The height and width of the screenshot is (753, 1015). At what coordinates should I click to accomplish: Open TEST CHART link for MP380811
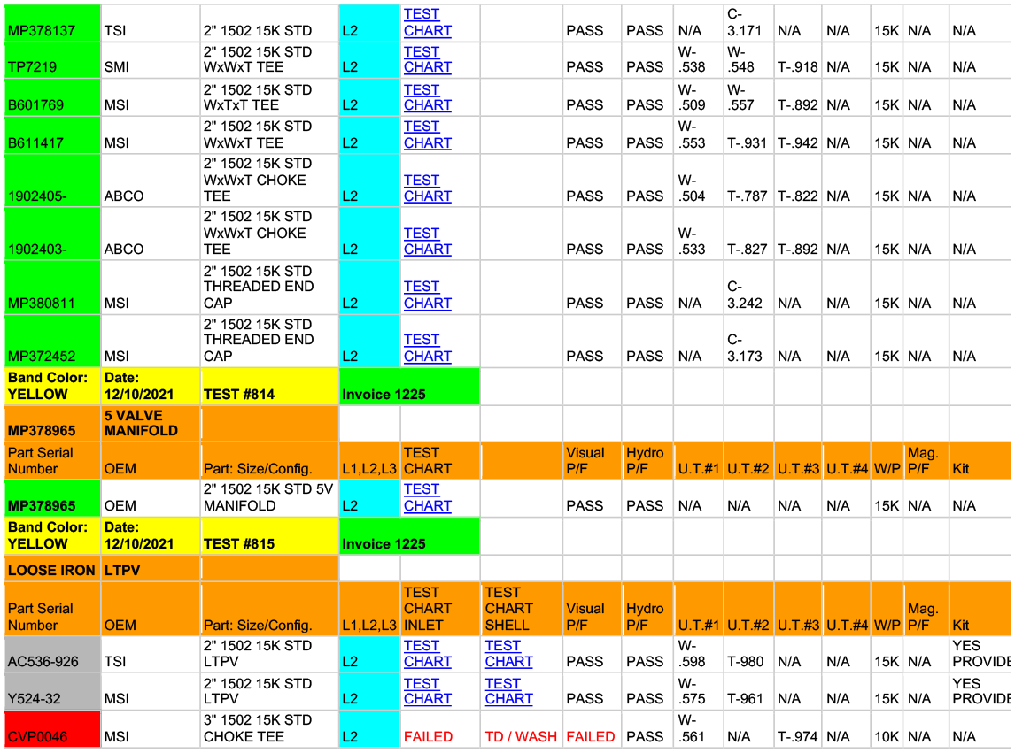[427, 295]
